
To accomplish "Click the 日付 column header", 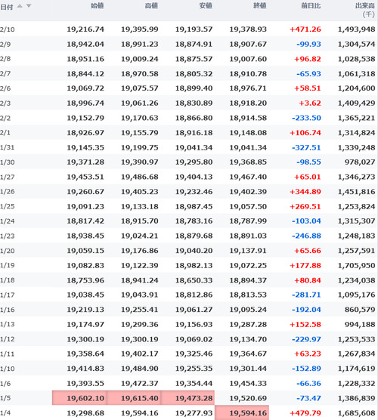I will 7,7.
